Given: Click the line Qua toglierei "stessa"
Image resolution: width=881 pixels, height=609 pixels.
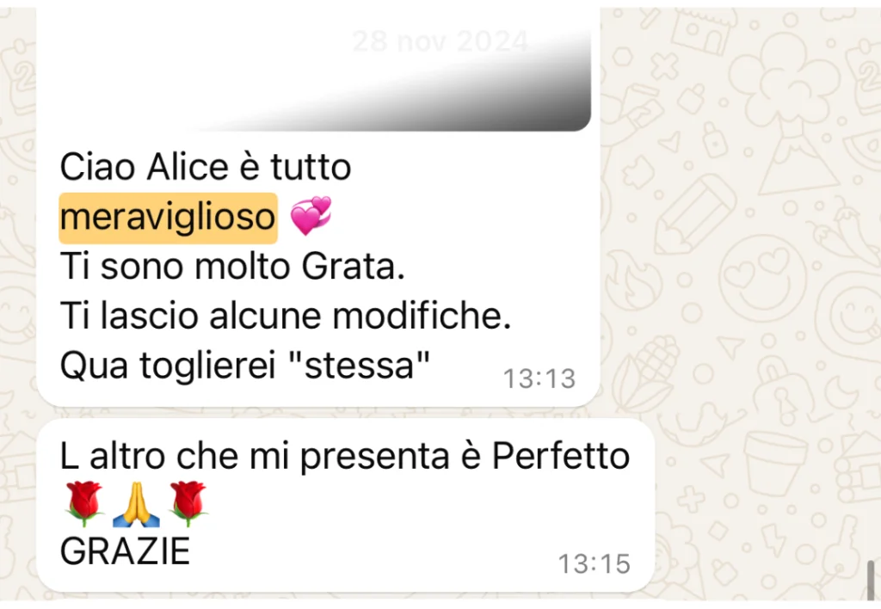Looking at the screenshot, I should [244, 366].
